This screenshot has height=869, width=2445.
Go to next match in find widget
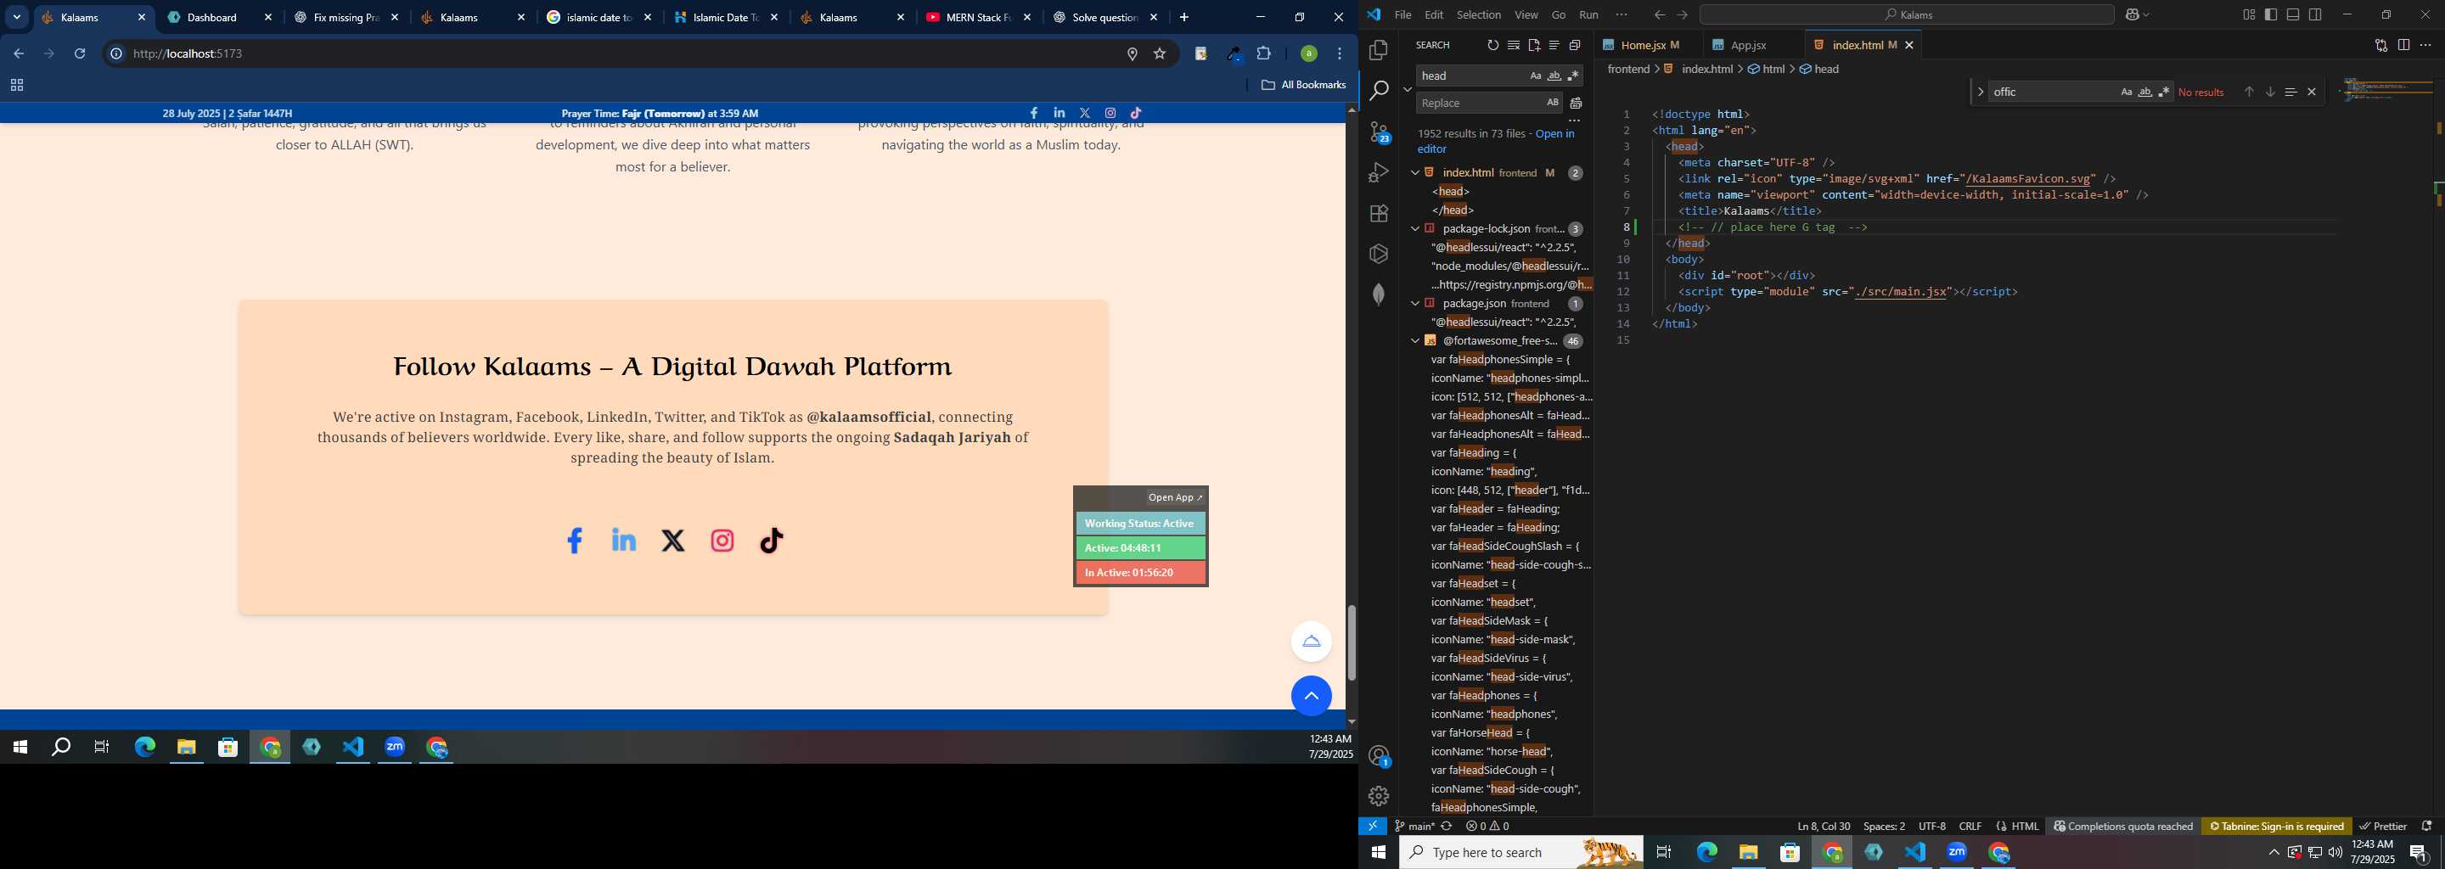[2269, 92]
